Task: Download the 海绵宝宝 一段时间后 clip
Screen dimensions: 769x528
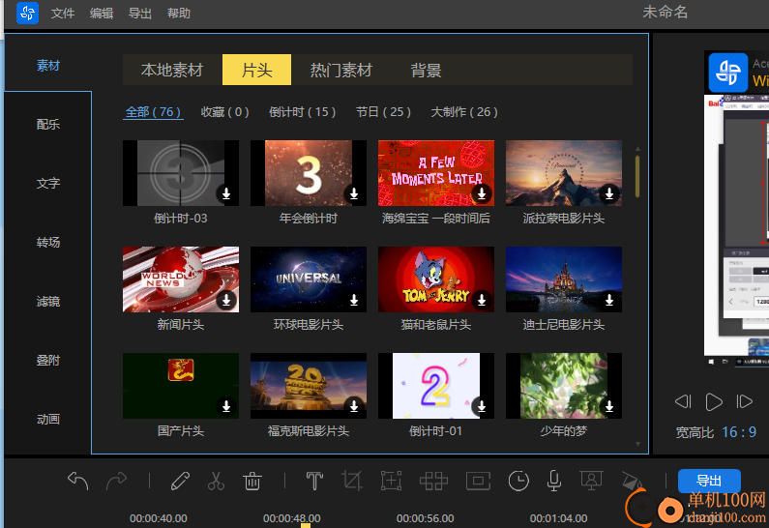Action: pyautogui.click(x=482, y=193)
